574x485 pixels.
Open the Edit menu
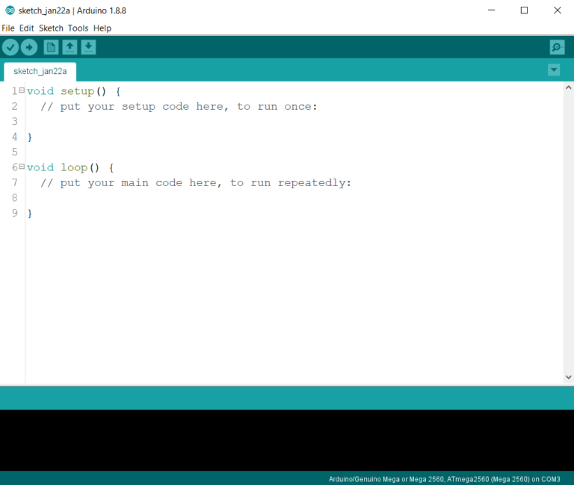(x=26, y=28)
